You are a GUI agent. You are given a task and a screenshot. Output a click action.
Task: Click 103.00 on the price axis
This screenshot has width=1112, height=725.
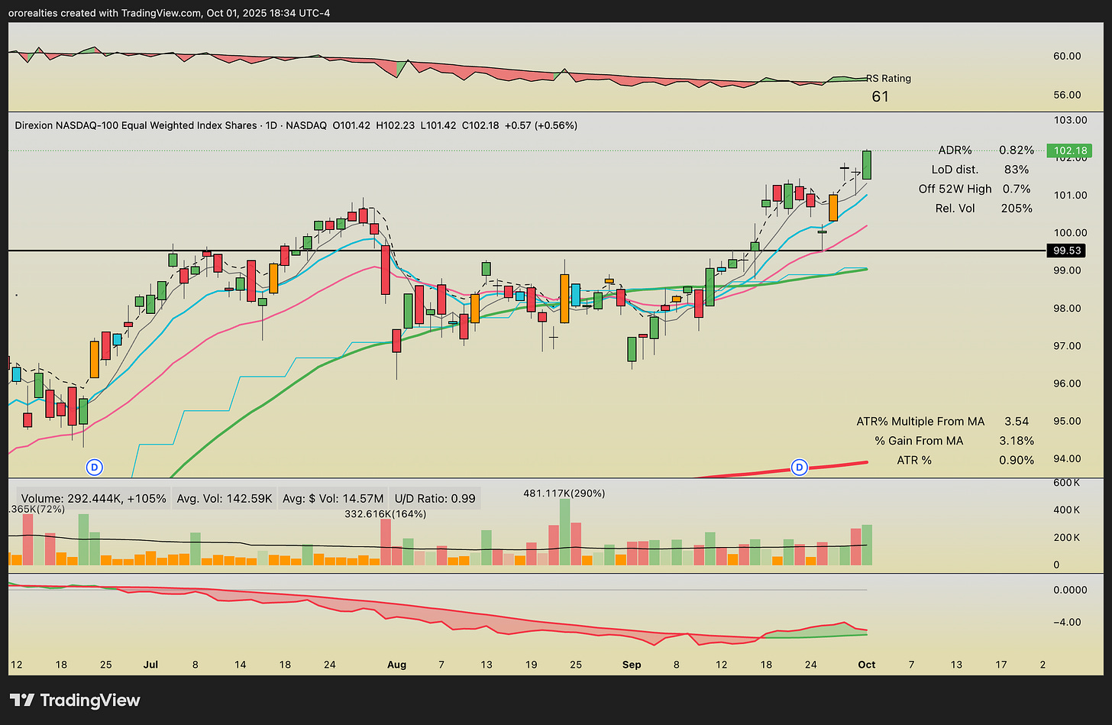point(1069,120)
